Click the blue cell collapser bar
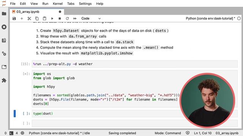 tap(15, 114)
